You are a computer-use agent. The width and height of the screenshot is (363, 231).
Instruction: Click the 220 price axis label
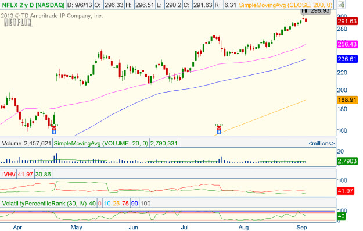(342, 73)
